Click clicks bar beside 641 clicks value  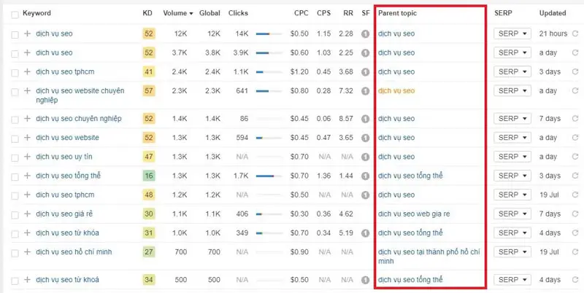269,90
